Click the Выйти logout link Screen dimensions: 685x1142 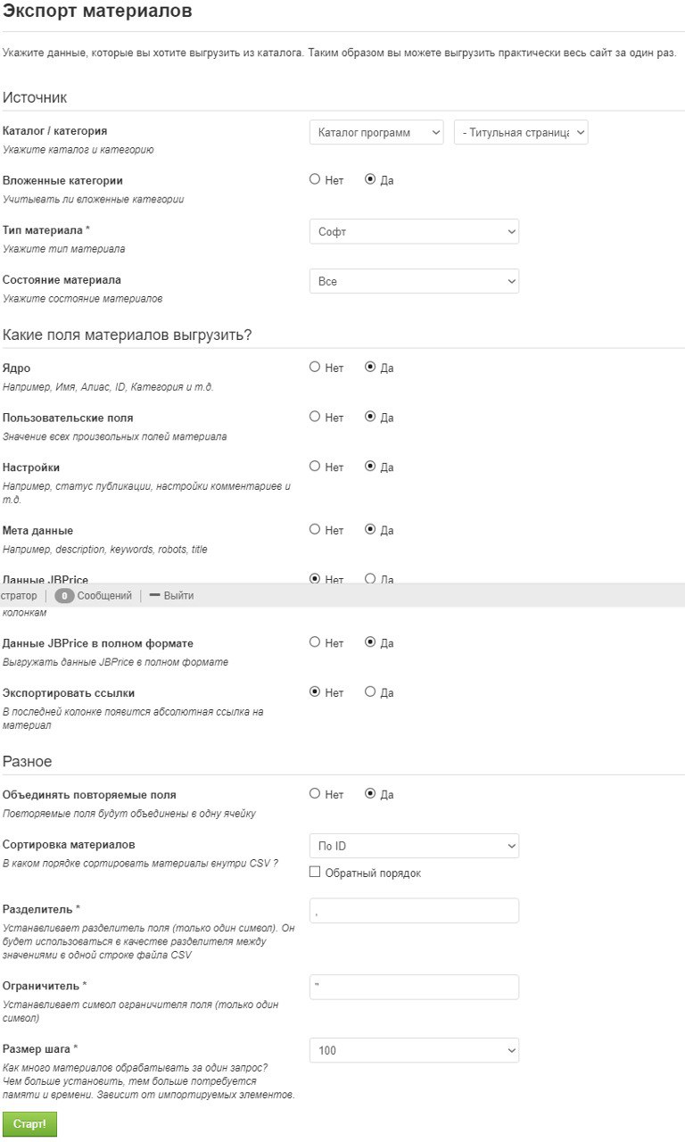[178, 595]
